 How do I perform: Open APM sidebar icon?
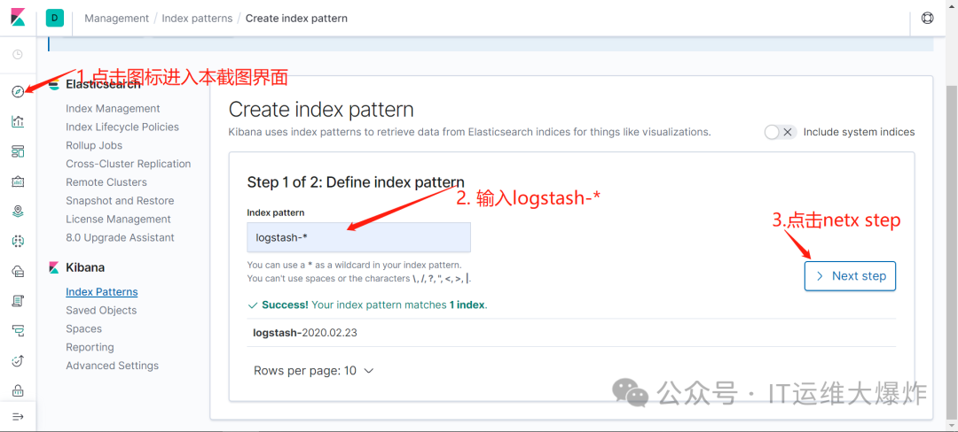pos(18,330)
